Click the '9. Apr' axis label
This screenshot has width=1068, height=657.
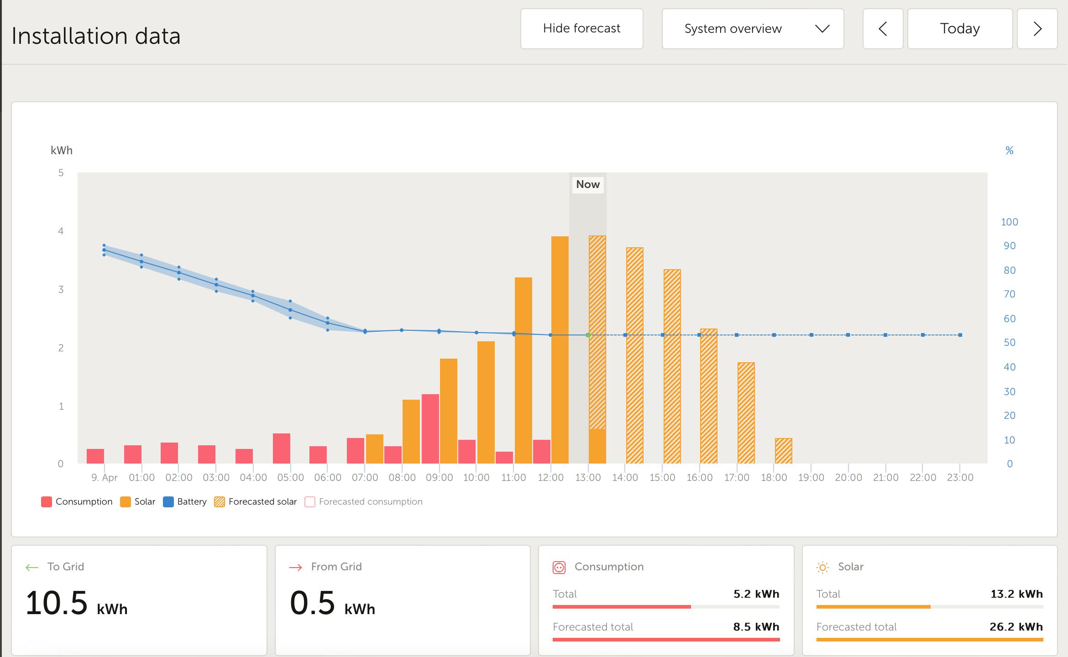click(x=105, y=478)
